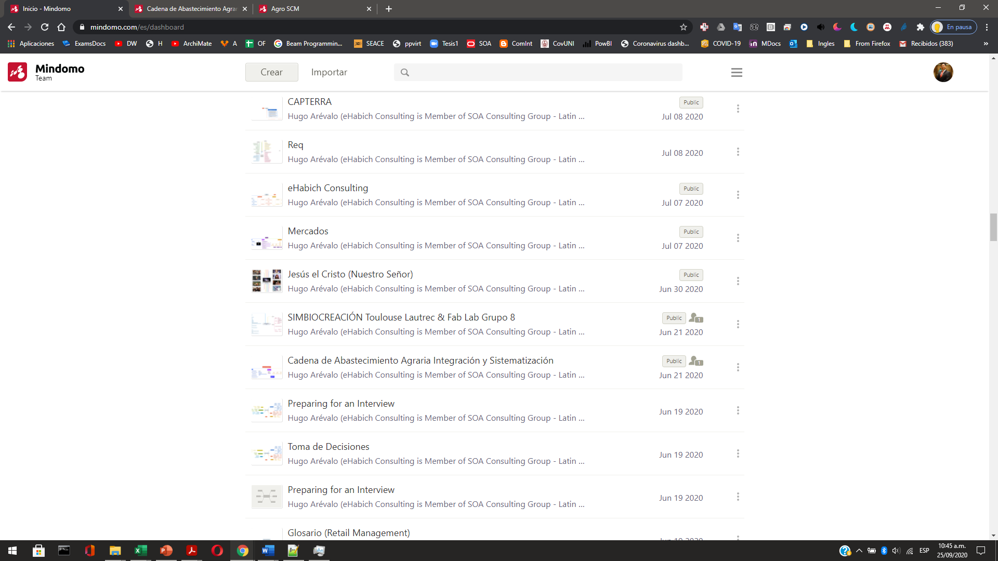Go back to previous page

pos(11,27)
